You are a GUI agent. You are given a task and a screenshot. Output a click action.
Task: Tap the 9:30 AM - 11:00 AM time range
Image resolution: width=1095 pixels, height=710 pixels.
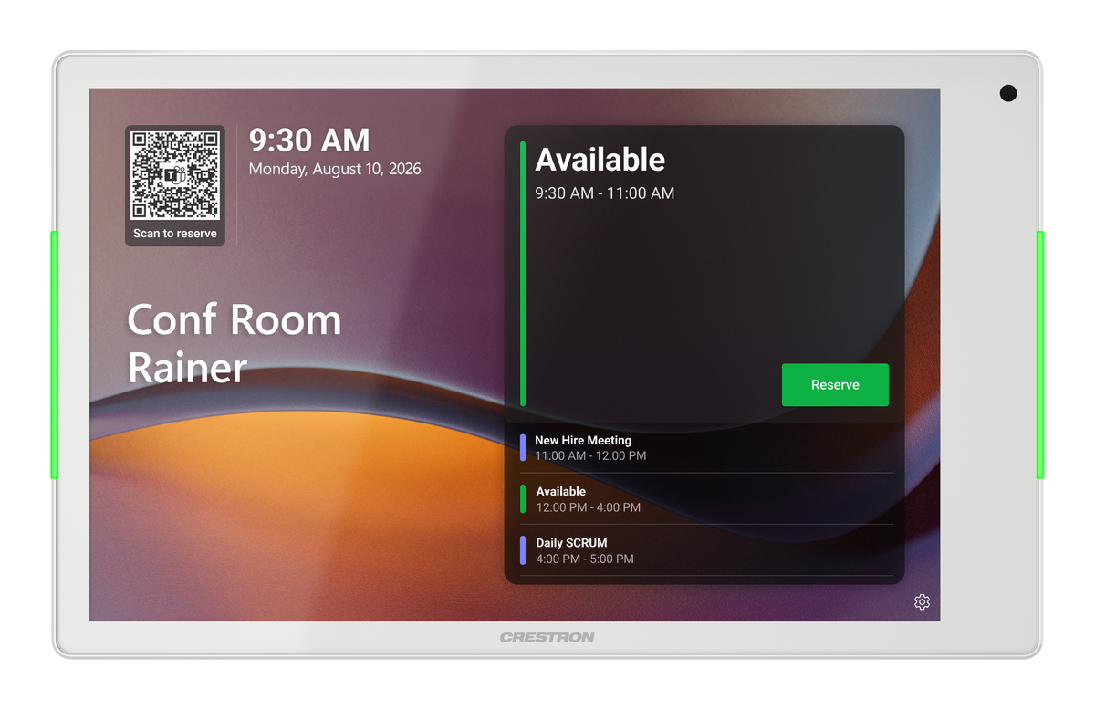(605, 193)
